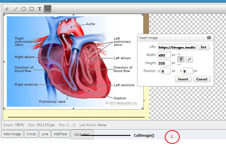
Task: Toggle the aspect ratio lock
Action: [x=181, y=59]
